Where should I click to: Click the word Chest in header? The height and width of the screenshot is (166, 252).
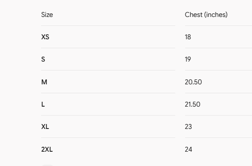(x=194, y=15)
